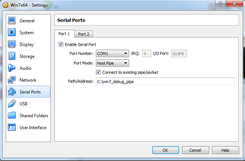Select the Port 1 tab
The height and width of the screenshot is (161, 245).
point(64,34)
